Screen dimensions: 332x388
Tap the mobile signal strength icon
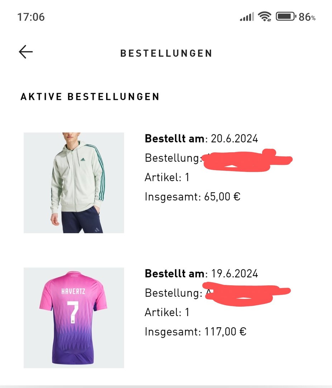(247, 17)
